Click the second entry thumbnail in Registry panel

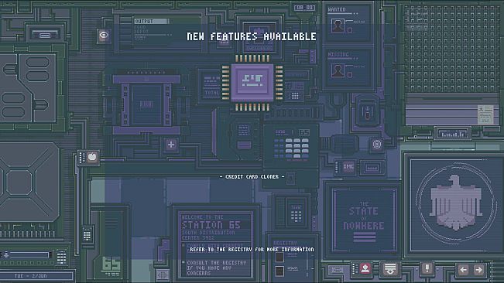click(279, 271)
